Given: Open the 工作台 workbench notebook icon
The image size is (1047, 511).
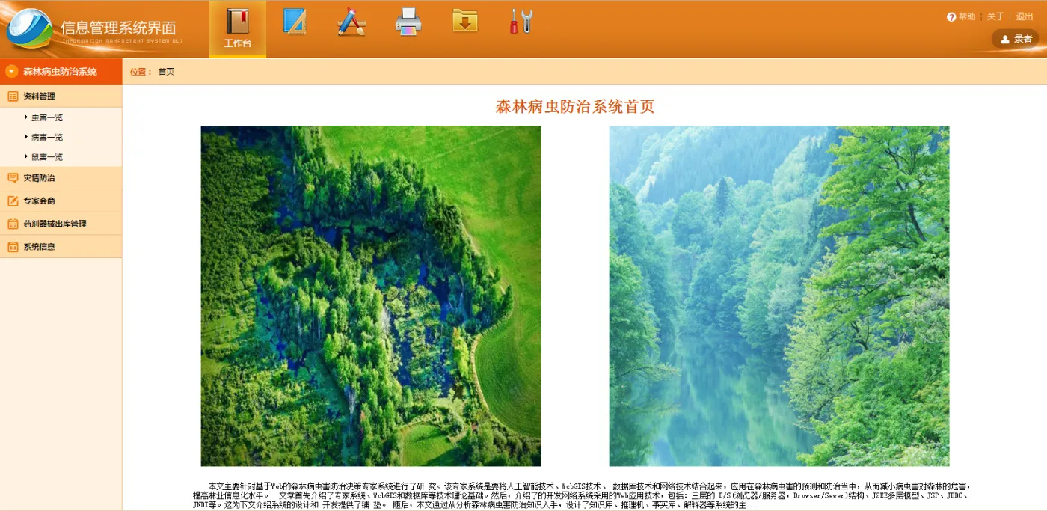Looking at the screenshot, I should [x=238, y=22].
